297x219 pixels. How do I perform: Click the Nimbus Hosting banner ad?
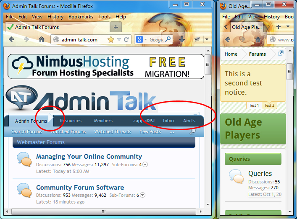[106, 67]
